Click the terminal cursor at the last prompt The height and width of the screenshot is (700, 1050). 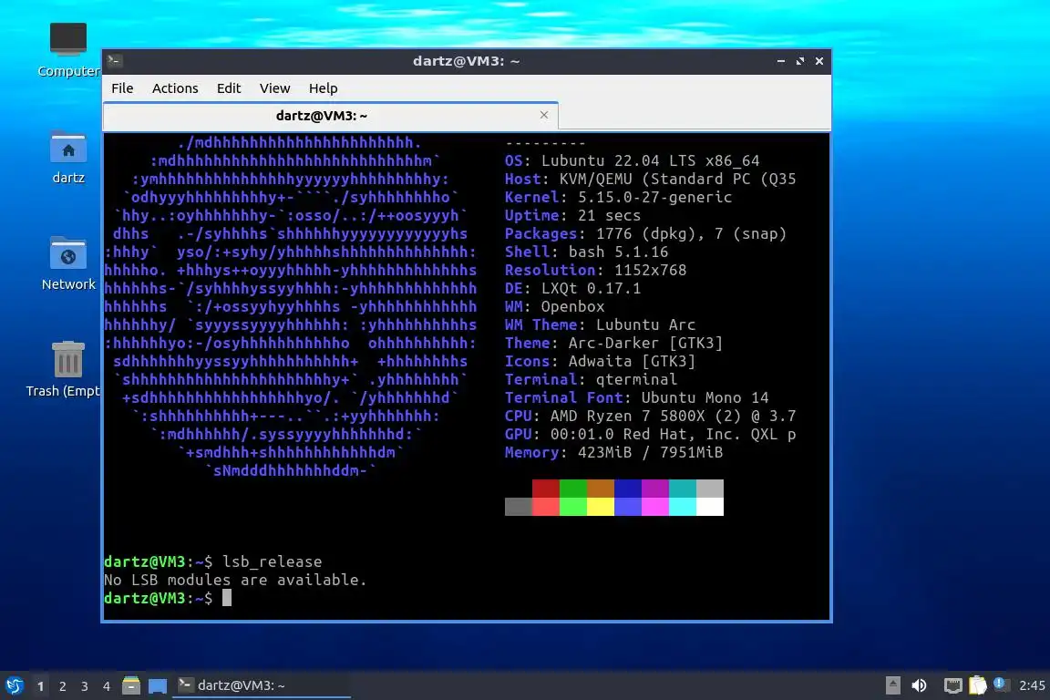227,598
